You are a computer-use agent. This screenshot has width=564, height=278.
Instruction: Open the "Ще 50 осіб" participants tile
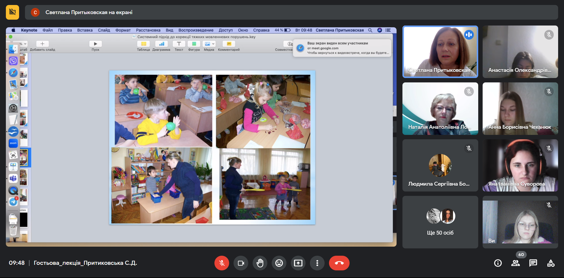(440, 222)
